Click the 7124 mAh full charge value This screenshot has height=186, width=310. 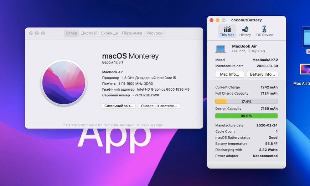pos(269,93)
